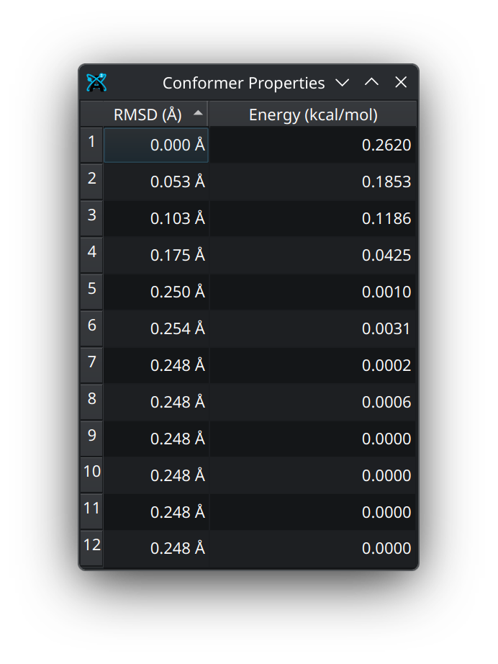
Task: Click the 0.0031 energy cell
Action: point(313,329)
